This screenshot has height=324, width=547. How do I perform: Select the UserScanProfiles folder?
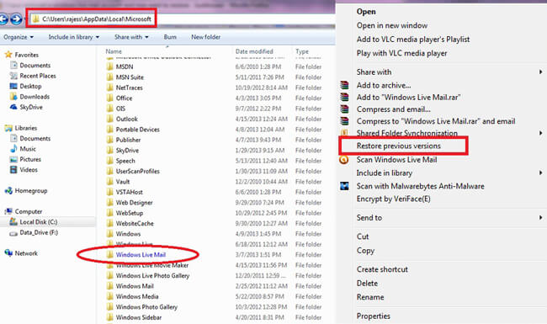137,171
